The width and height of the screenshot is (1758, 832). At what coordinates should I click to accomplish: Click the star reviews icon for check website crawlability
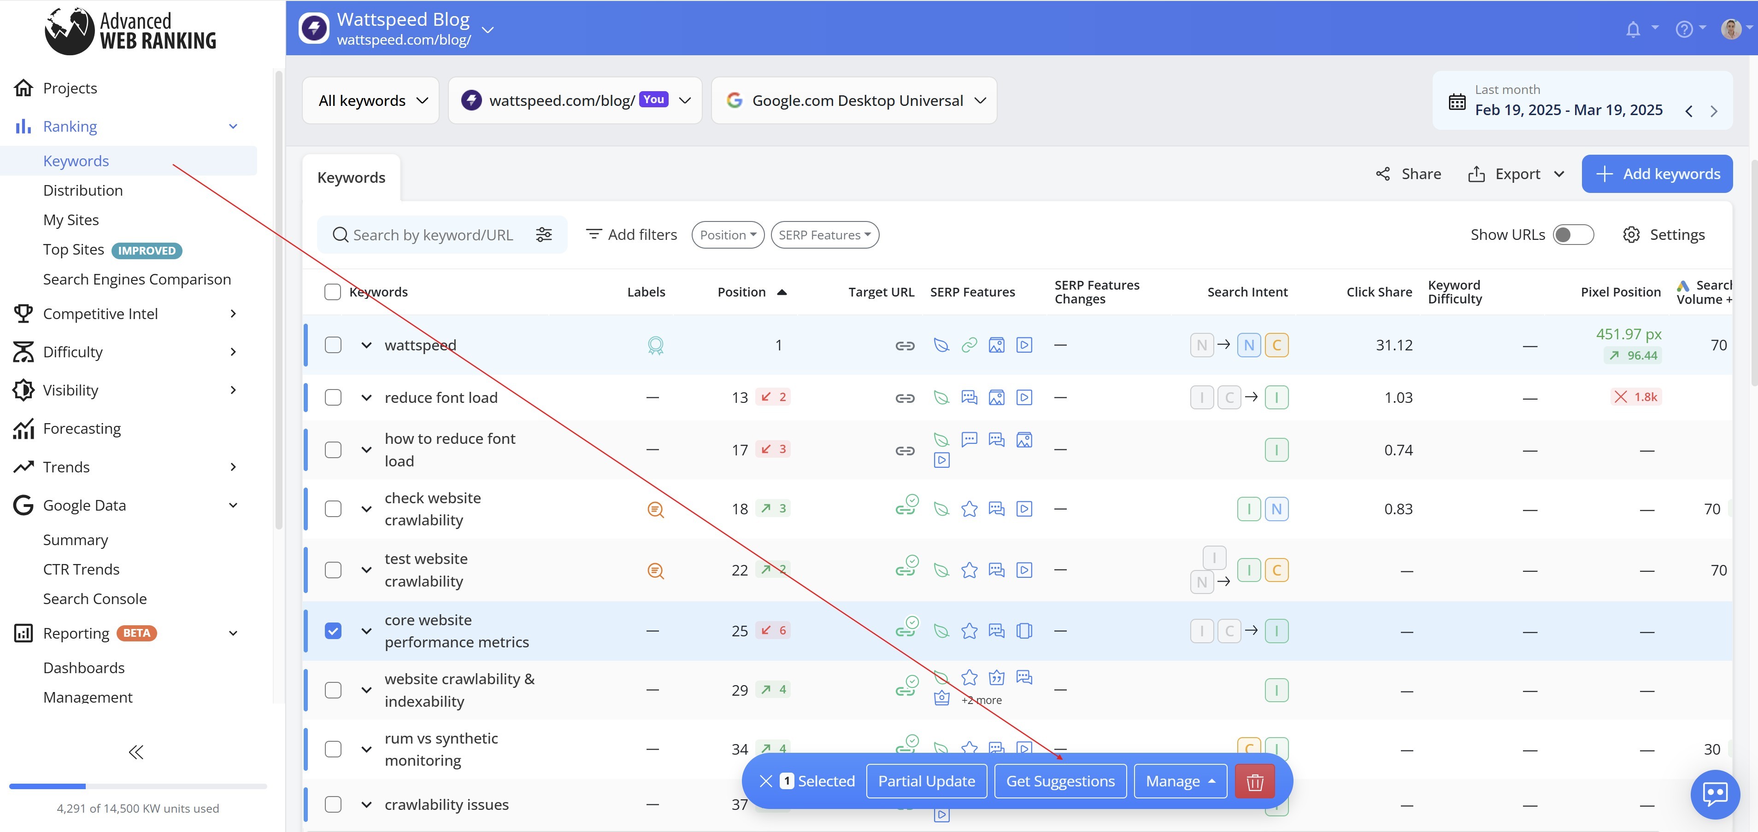pos(969,509)
